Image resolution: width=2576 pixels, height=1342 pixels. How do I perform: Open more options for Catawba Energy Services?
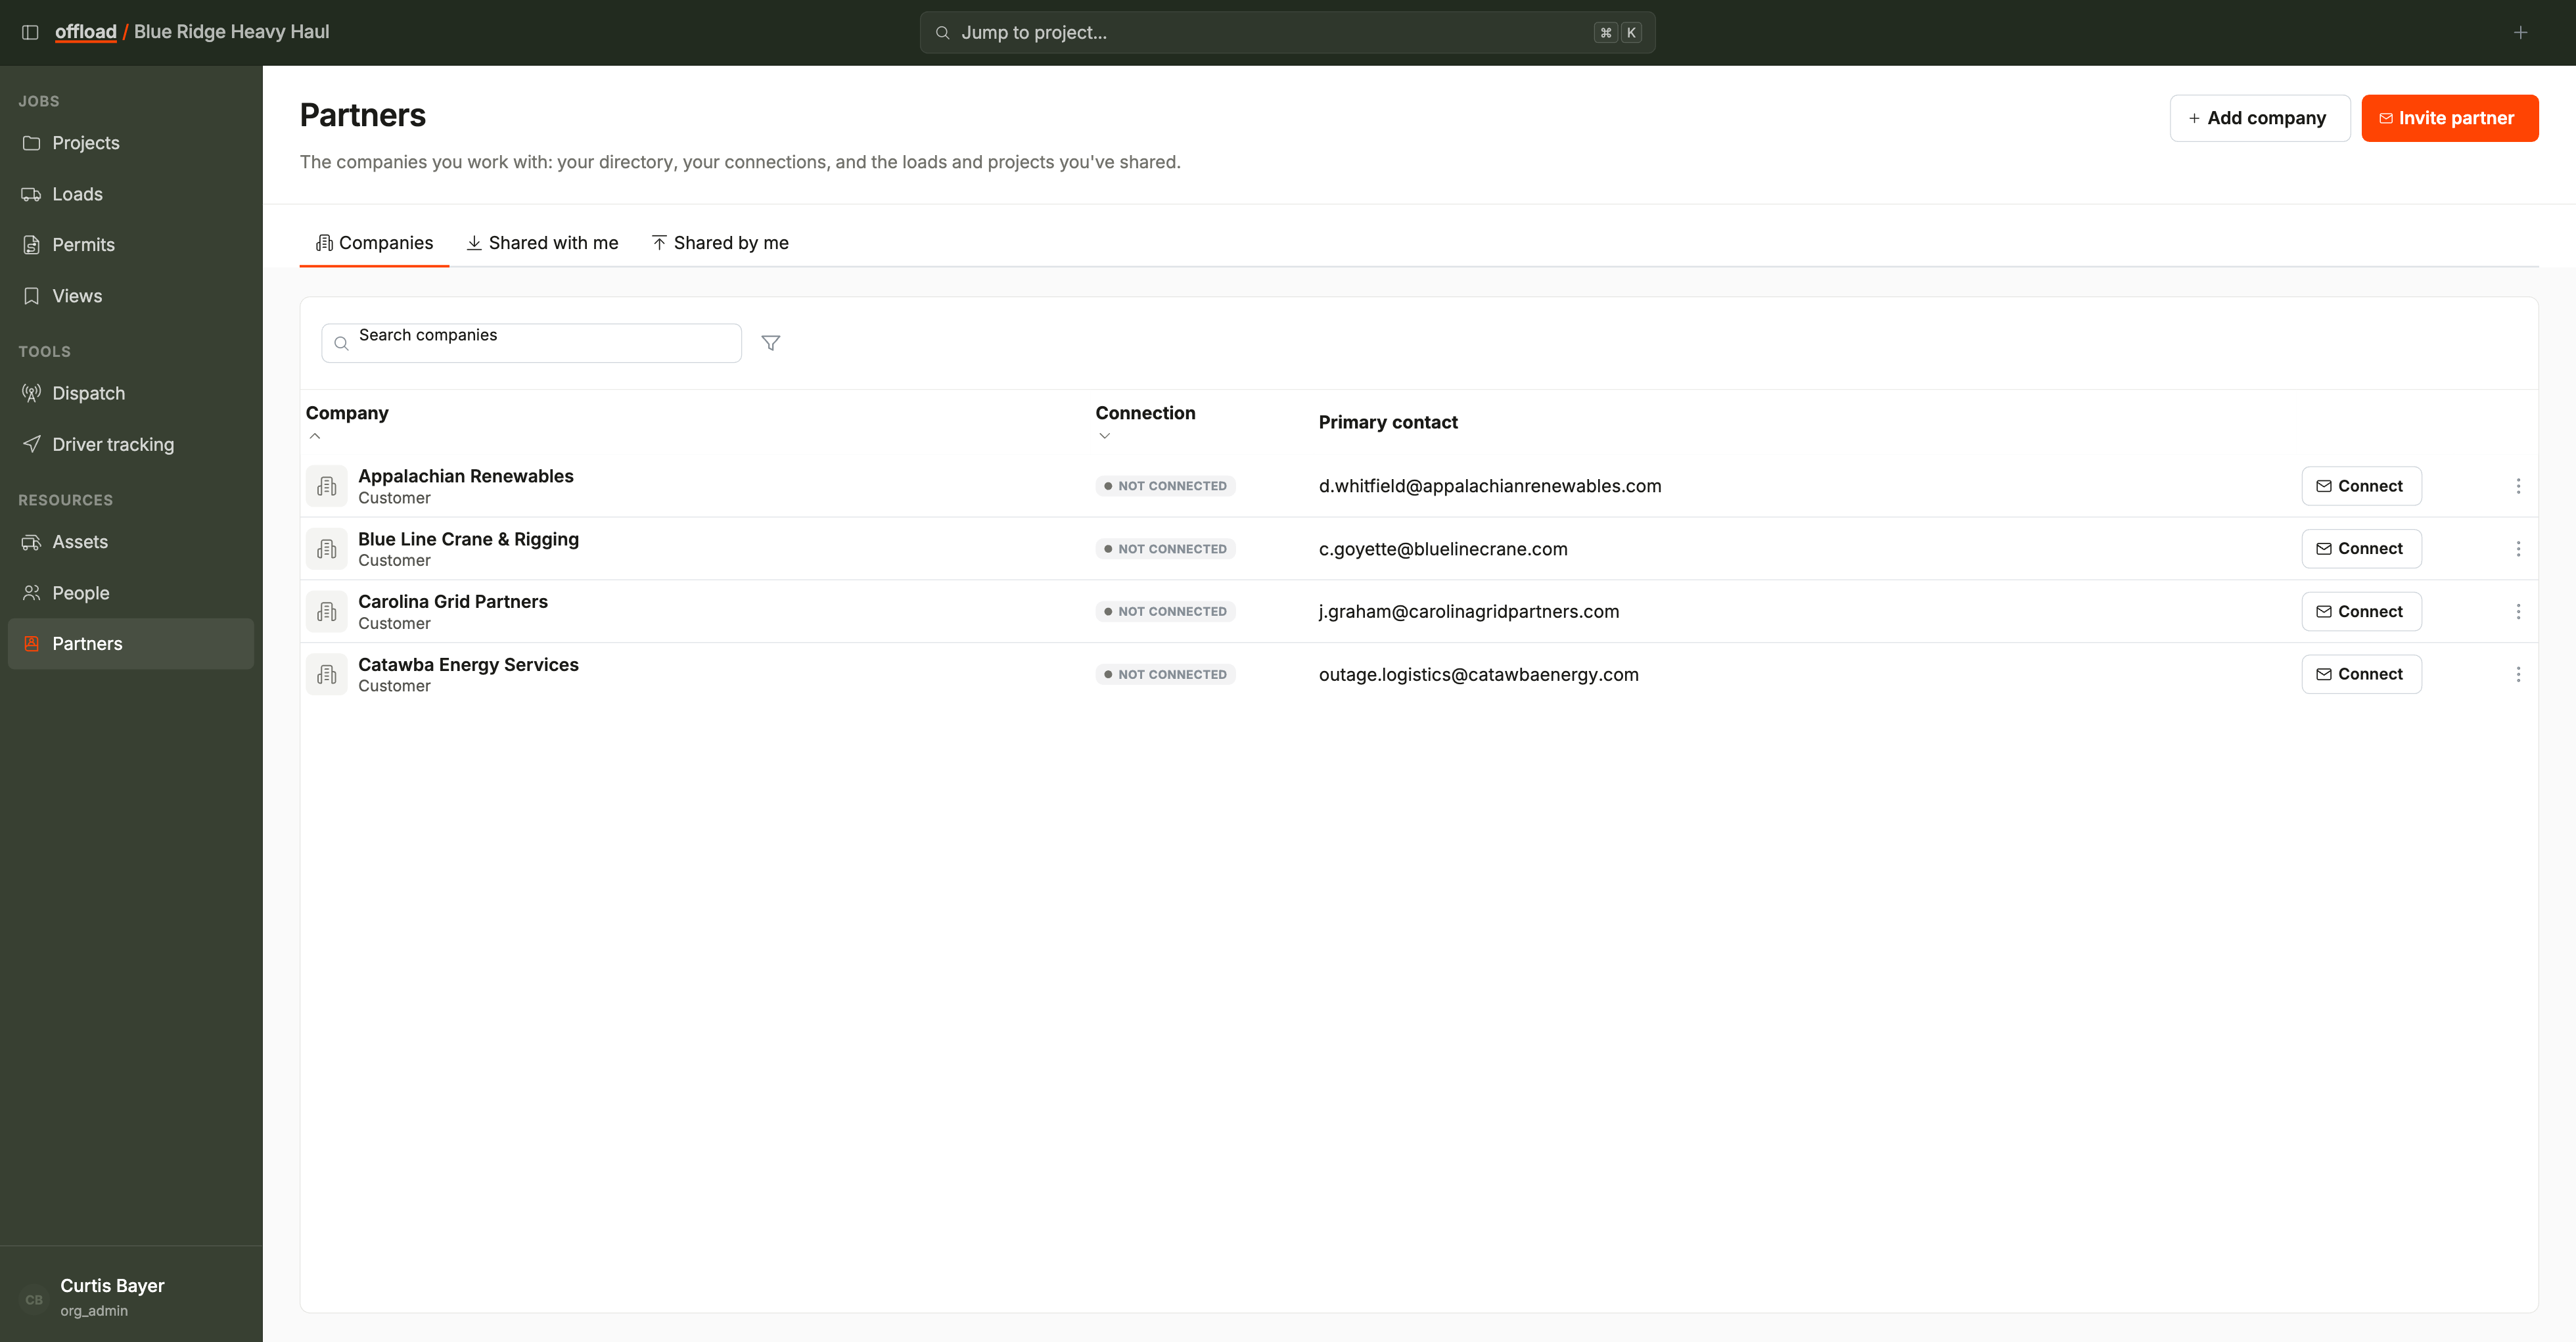2518,674
